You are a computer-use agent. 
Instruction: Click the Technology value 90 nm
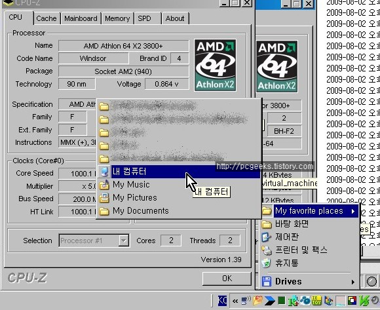click(x=77, y=84)
